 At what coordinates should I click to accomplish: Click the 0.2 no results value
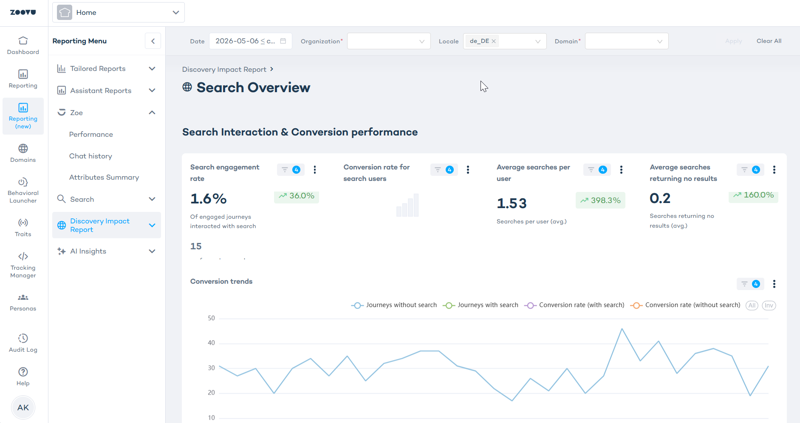pyautogui.click(x=660, y=198)
